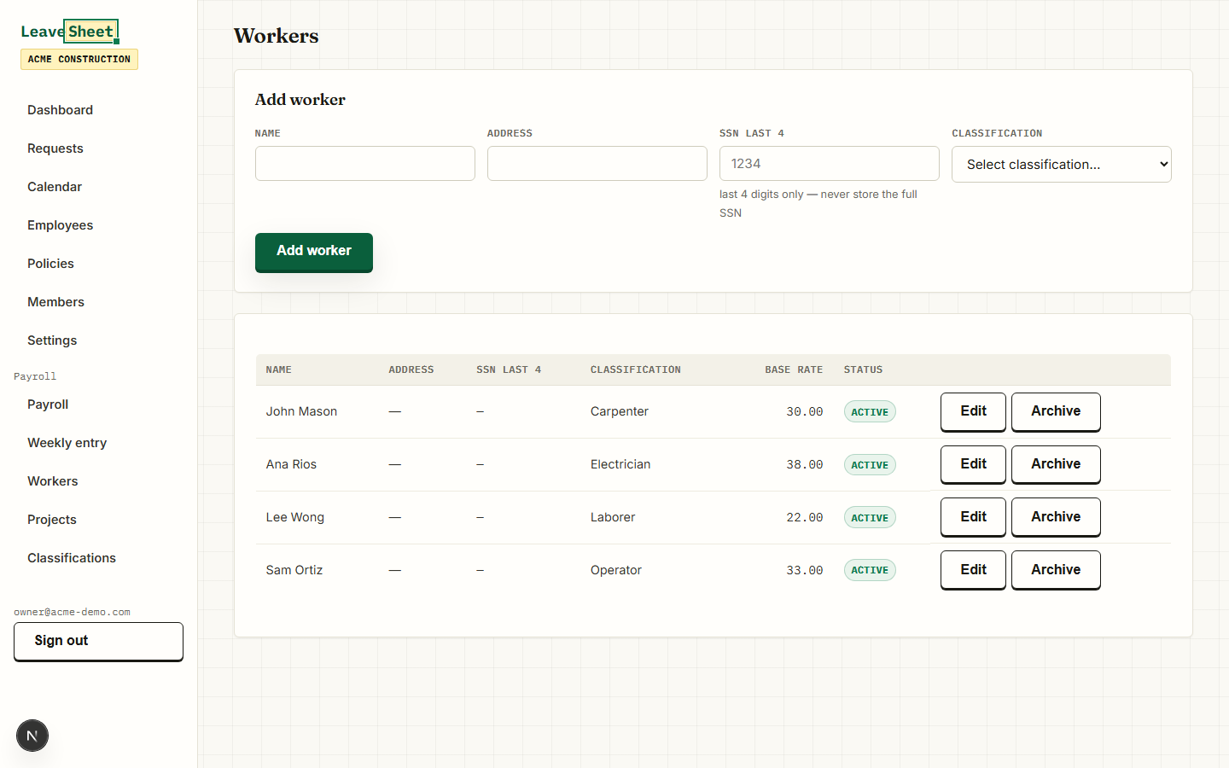This screenshot has height=768, width=1229.
Task: Click the SSN last 4 field
Action: pos(830,163)
